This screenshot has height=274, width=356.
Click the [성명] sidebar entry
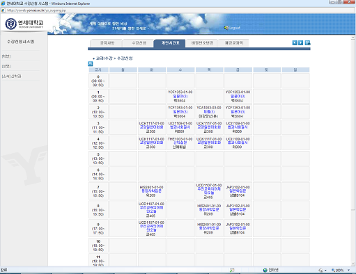(x=6, y=66)
